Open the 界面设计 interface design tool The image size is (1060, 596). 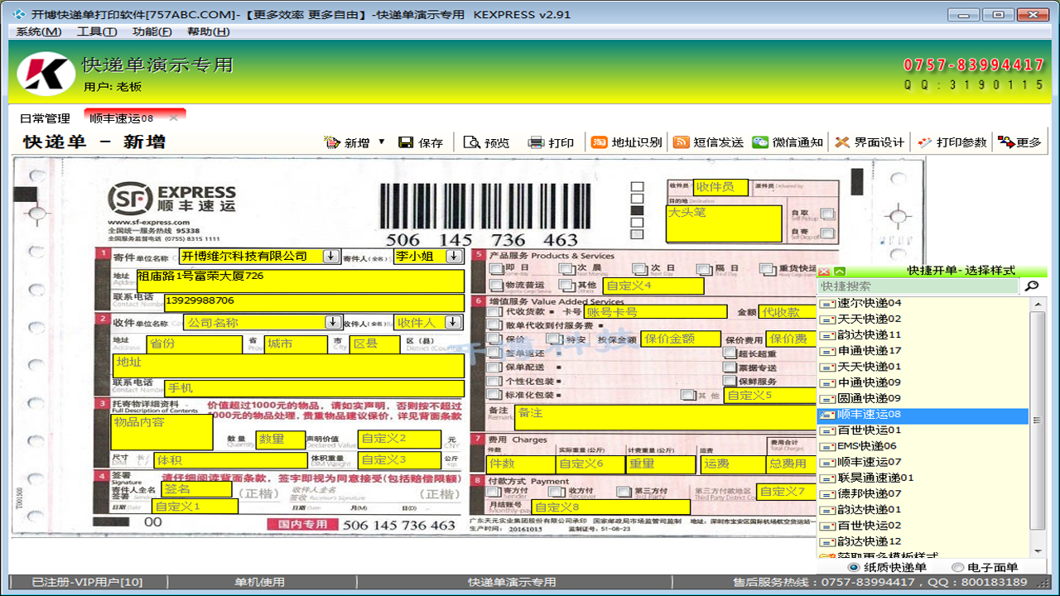click(861, 142)
